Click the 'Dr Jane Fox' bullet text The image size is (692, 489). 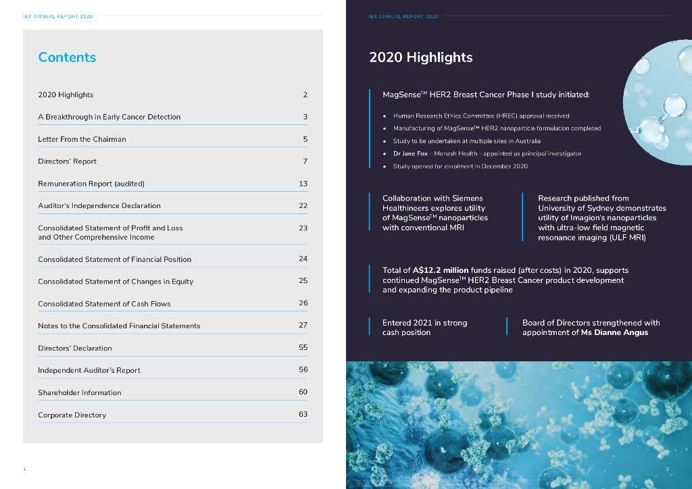(487, 153)
